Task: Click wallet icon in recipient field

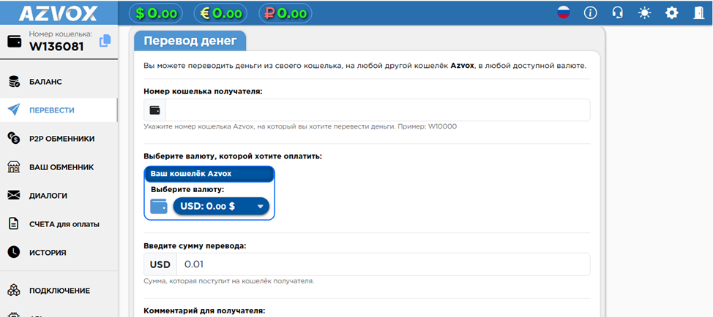Action: pyautogui.click(x=154, y=110)
